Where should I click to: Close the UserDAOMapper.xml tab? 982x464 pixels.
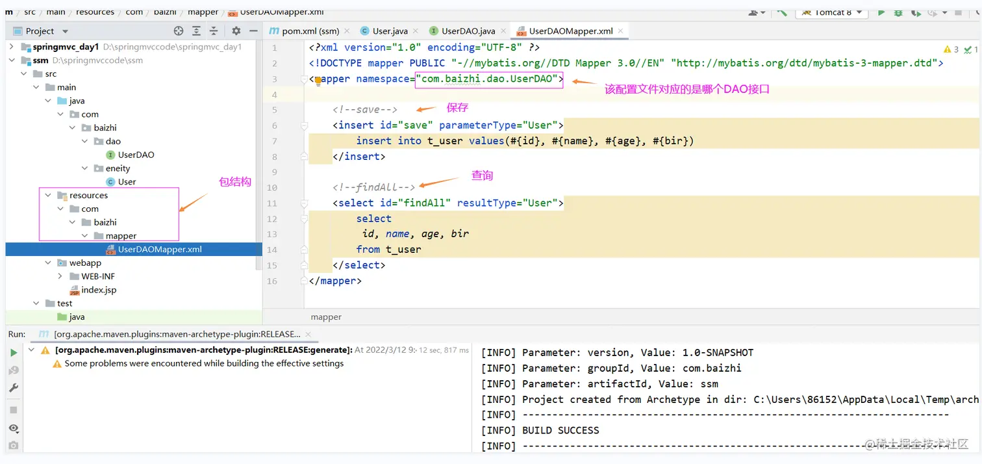pyautogui.click(x=620, y=31)
